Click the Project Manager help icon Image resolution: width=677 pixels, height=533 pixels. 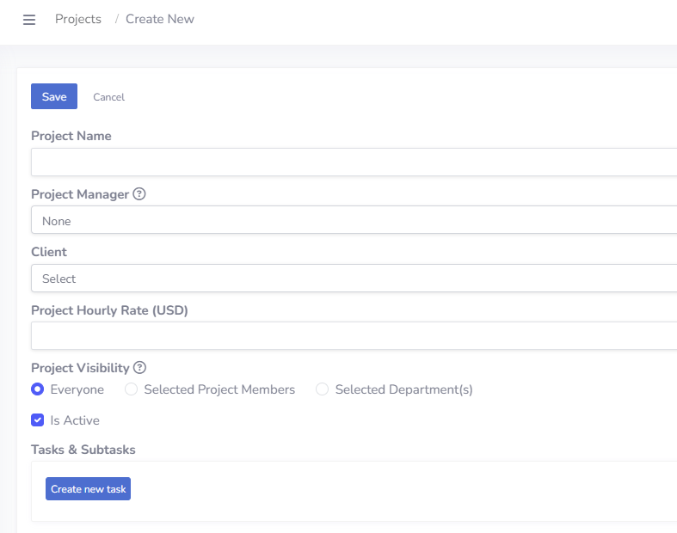point(139,194)
